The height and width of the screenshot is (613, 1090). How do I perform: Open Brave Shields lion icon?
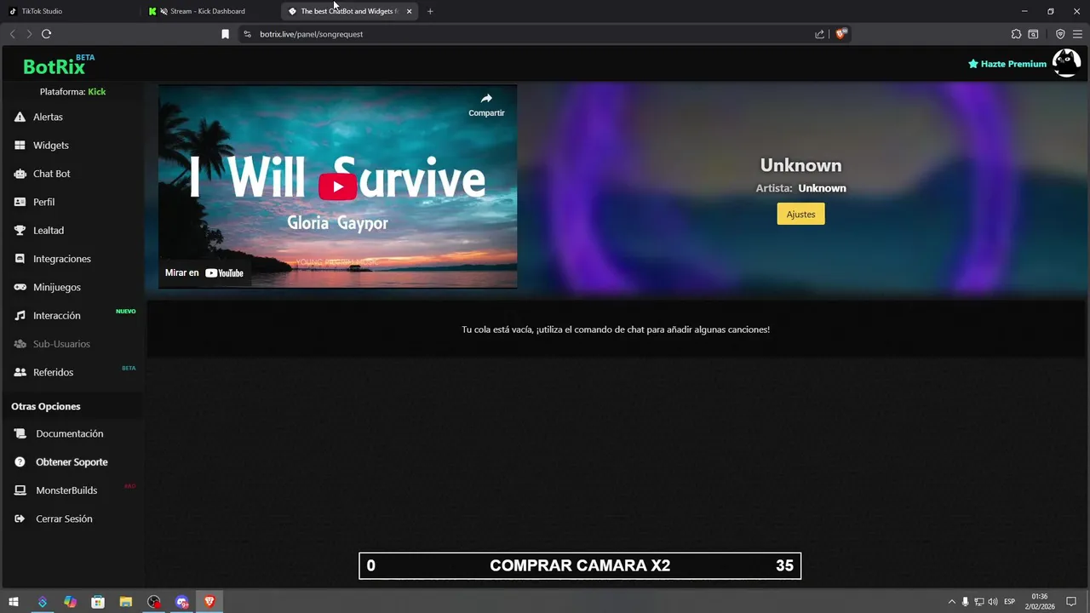coord(841,34)
